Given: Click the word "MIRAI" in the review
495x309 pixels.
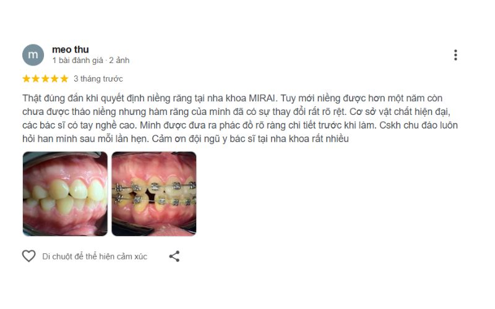Looking at the screenshot, I should pos(262,98).
